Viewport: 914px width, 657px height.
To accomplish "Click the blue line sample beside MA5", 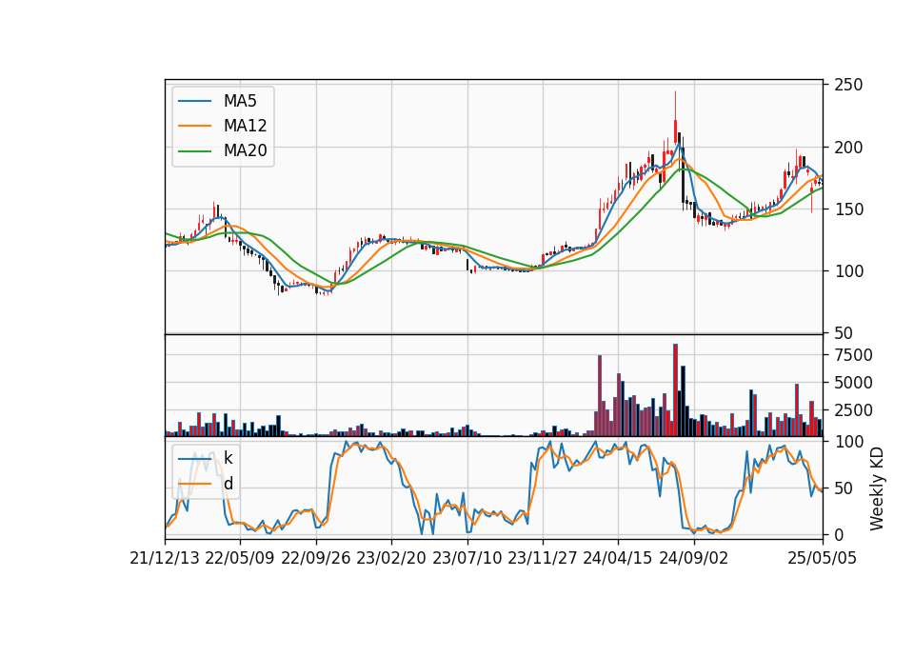I will pos(194,101).
